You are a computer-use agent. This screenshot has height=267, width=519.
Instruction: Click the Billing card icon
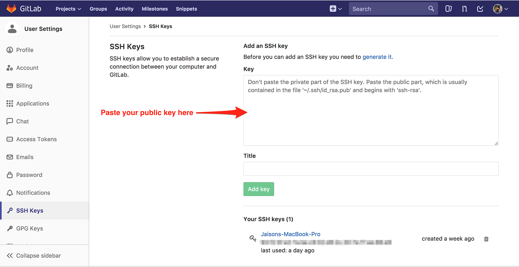[x=10, y=86]
